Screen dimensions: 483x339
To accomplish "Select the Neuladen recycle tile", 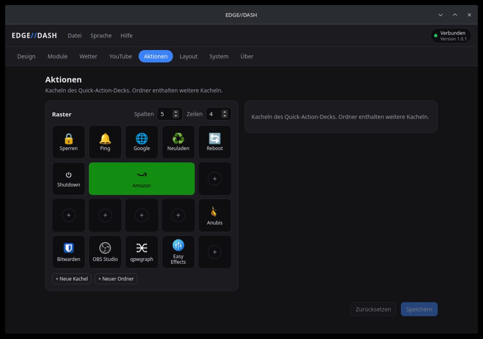I will [x=178, y=142].
